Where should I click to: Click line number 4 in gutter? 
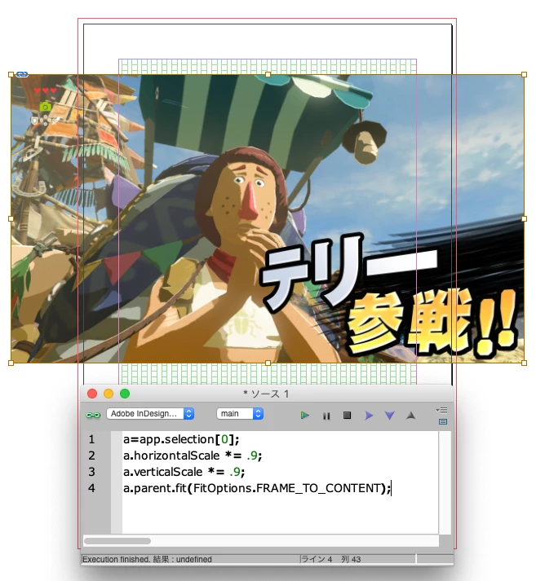click(91, 488)
